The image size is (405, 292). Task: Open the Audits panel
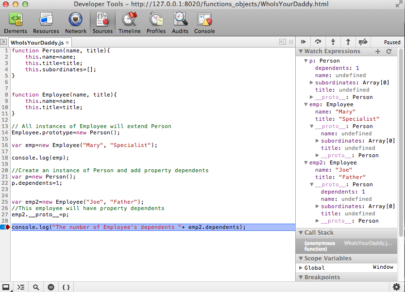tap(181, 23)
